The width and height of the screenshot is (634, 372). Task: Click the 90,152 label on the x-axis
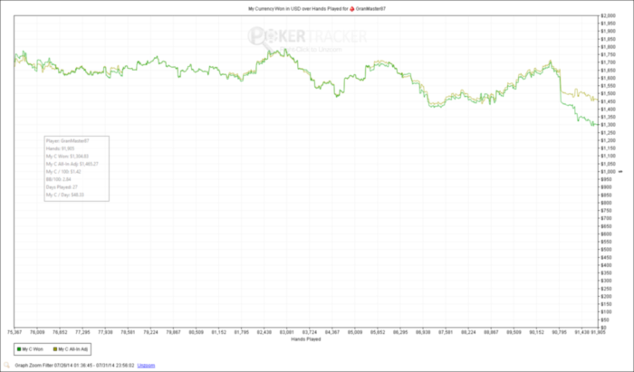click(x=536, y=332)
